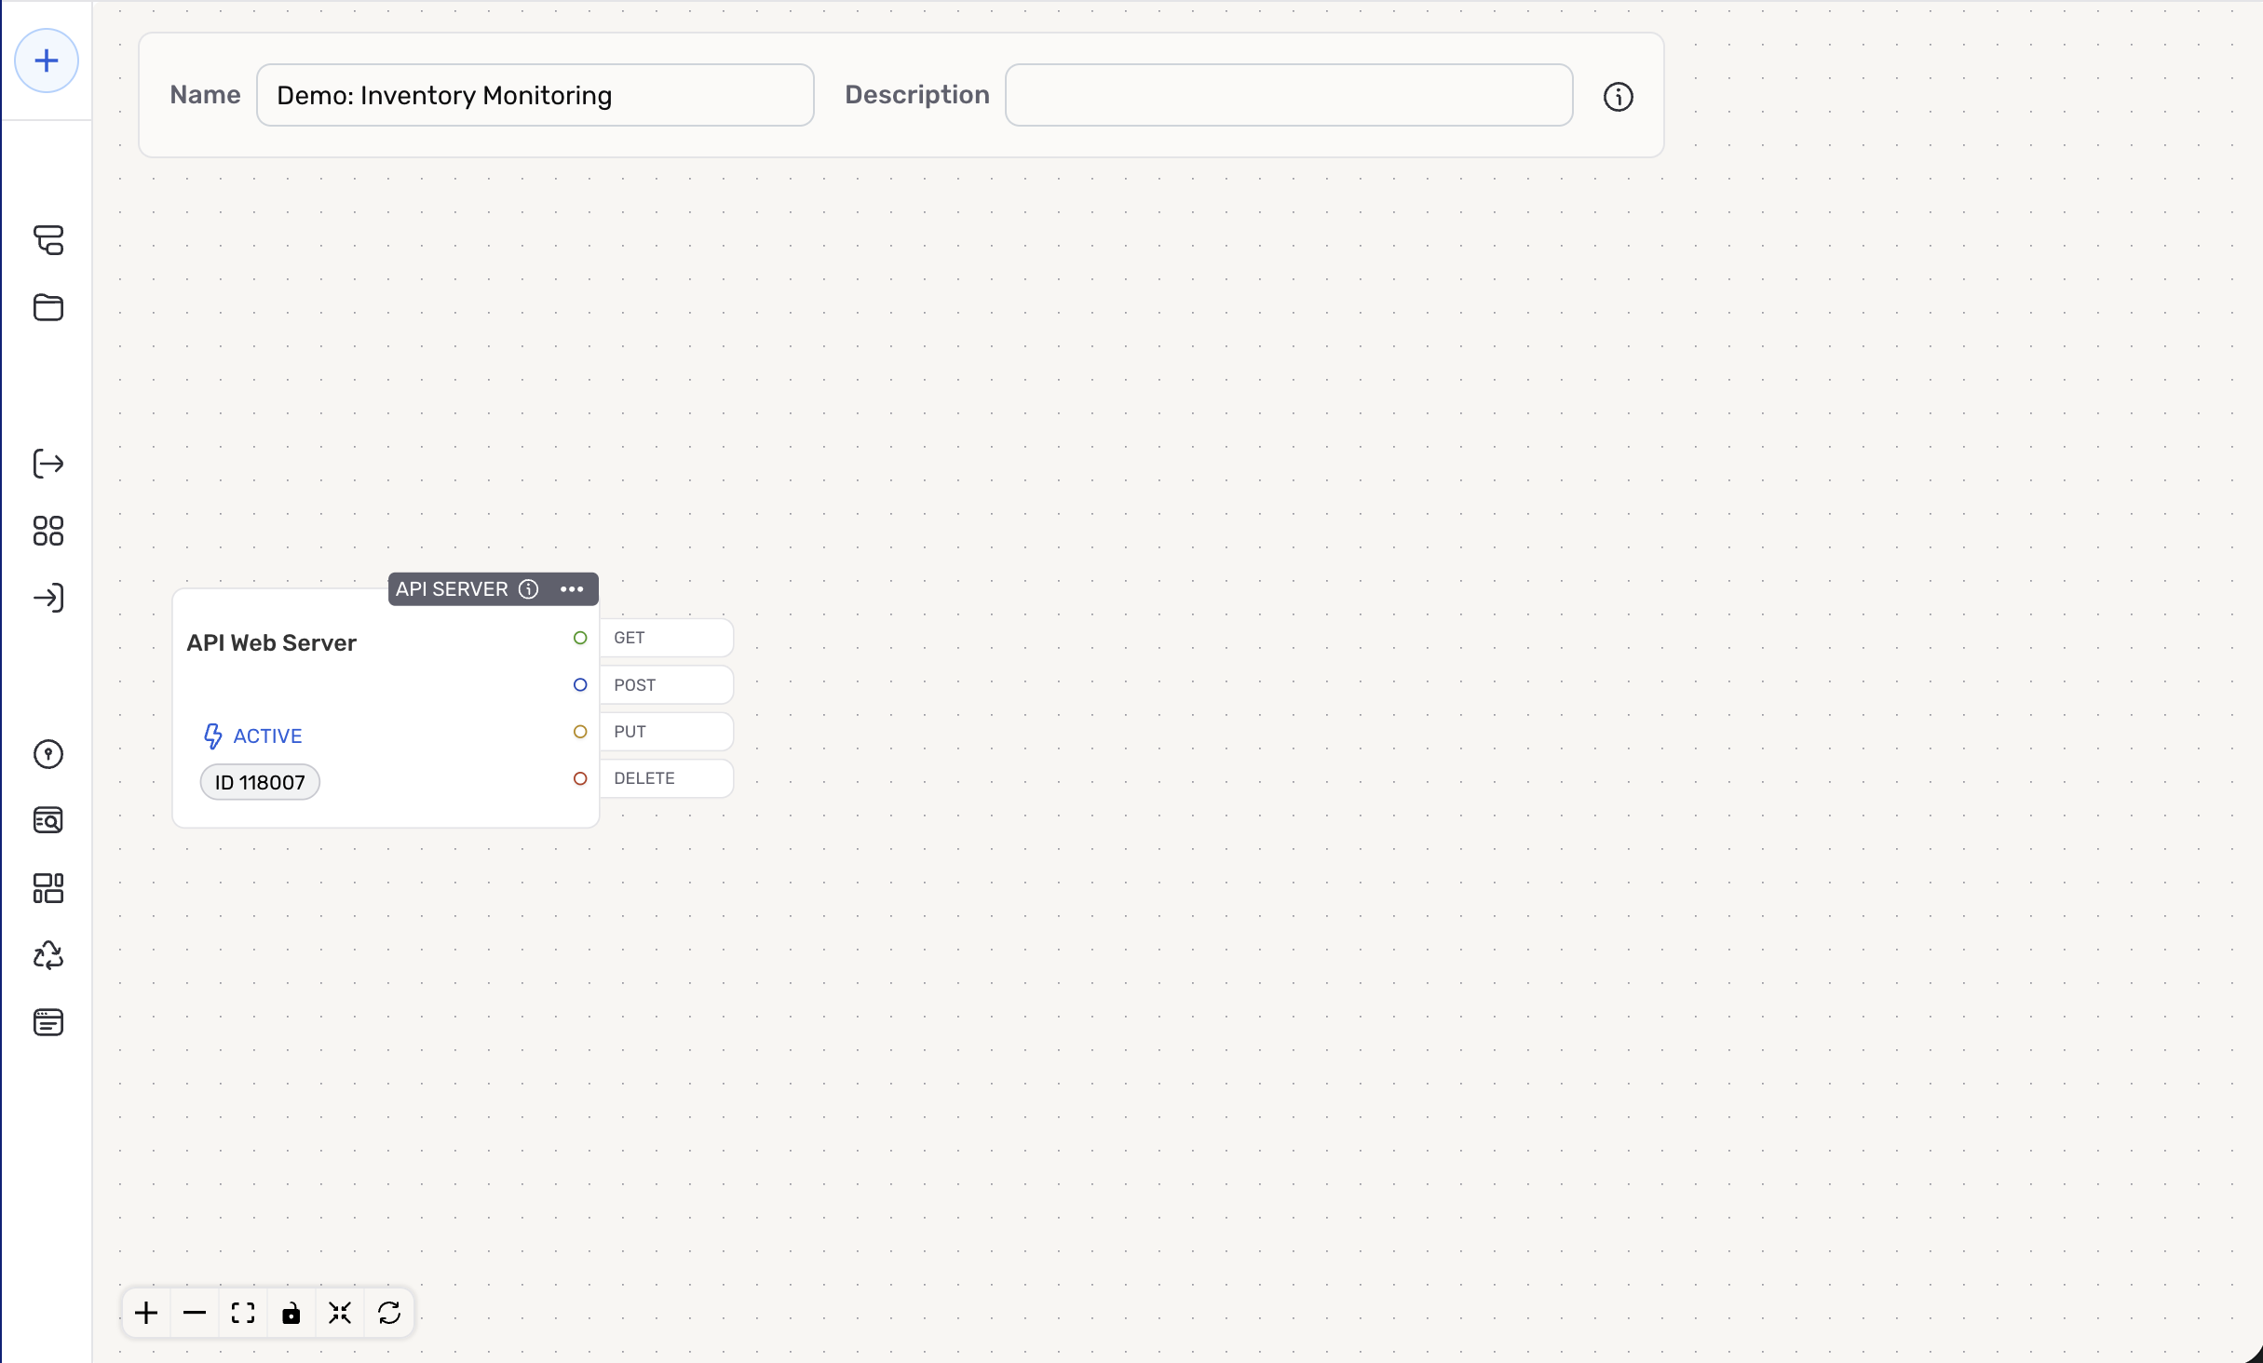Open the key credentials sidebar icon
The width and height of the screenshot is (2263, 1363).
[48, 754]
